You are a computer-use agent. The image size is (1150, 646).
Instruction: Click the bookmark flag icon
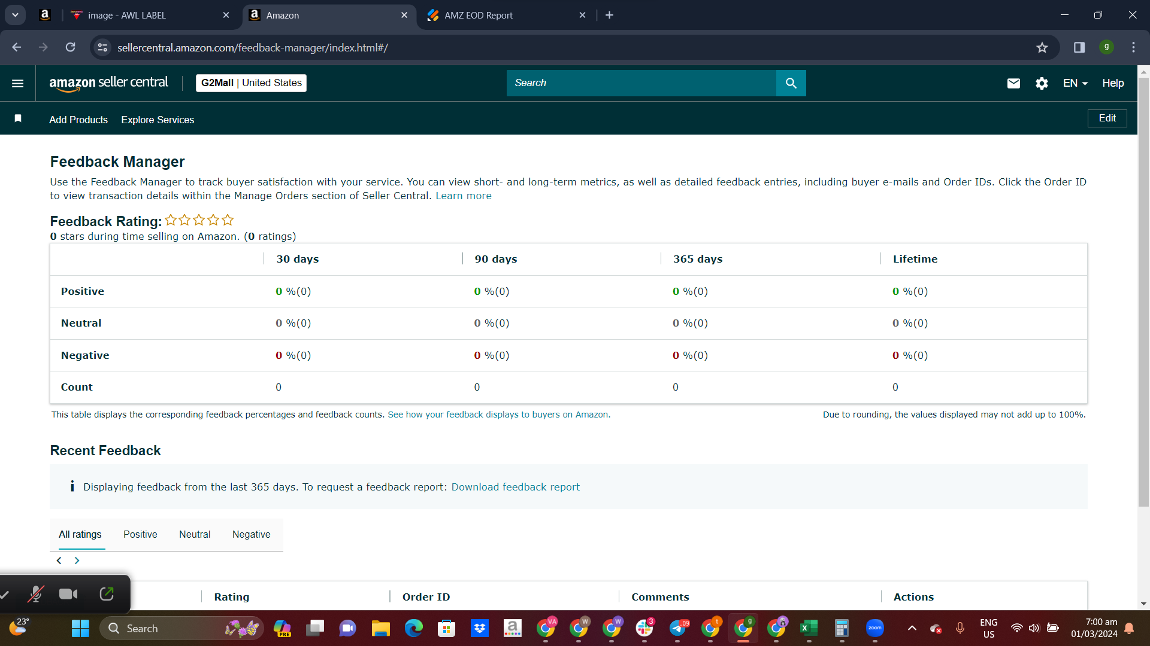(x=18, y=118)
